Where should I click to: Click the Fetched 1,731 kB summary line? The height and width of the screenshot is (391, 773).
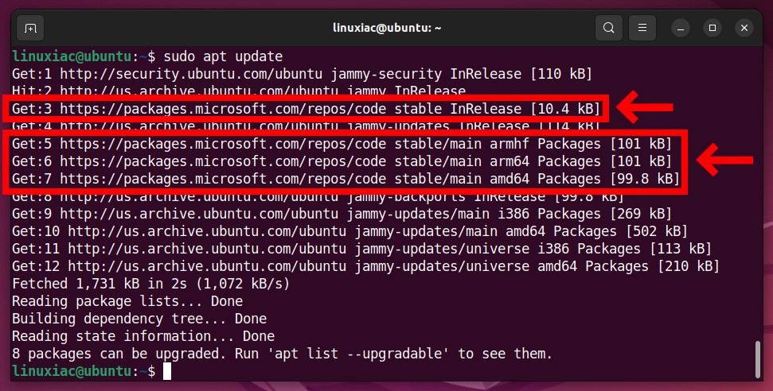coord(150,284)
